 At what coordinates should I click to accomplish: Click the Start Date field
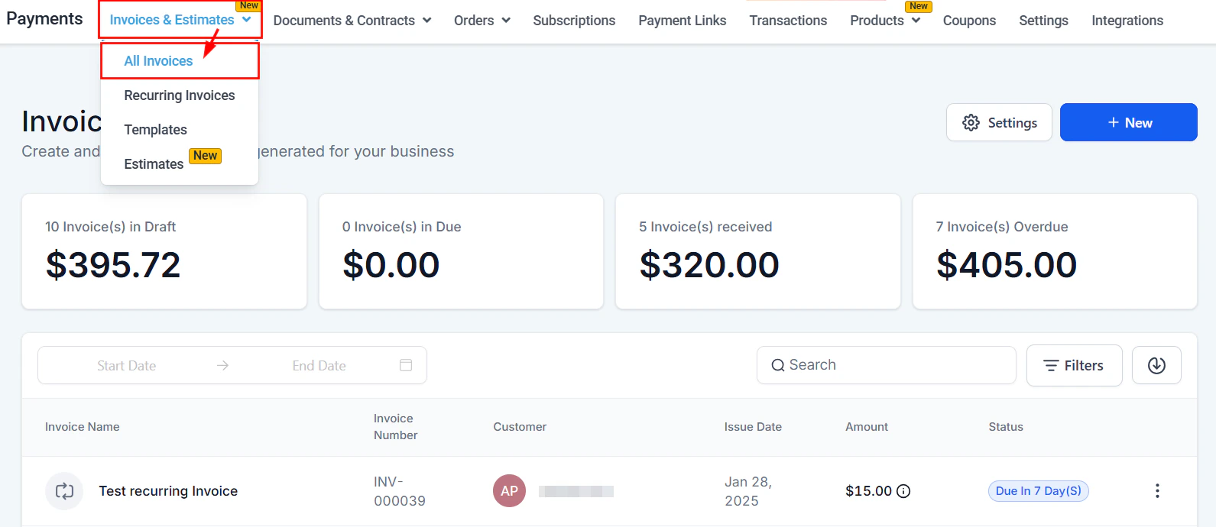127,366
